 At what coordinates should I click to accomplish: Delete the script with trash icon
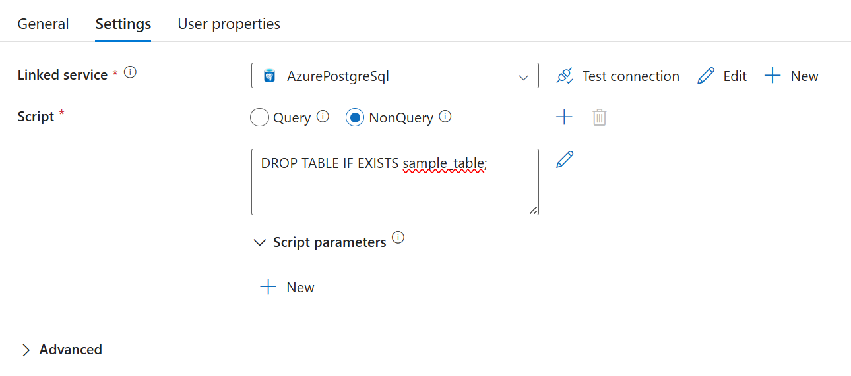(x=599, y=117)
